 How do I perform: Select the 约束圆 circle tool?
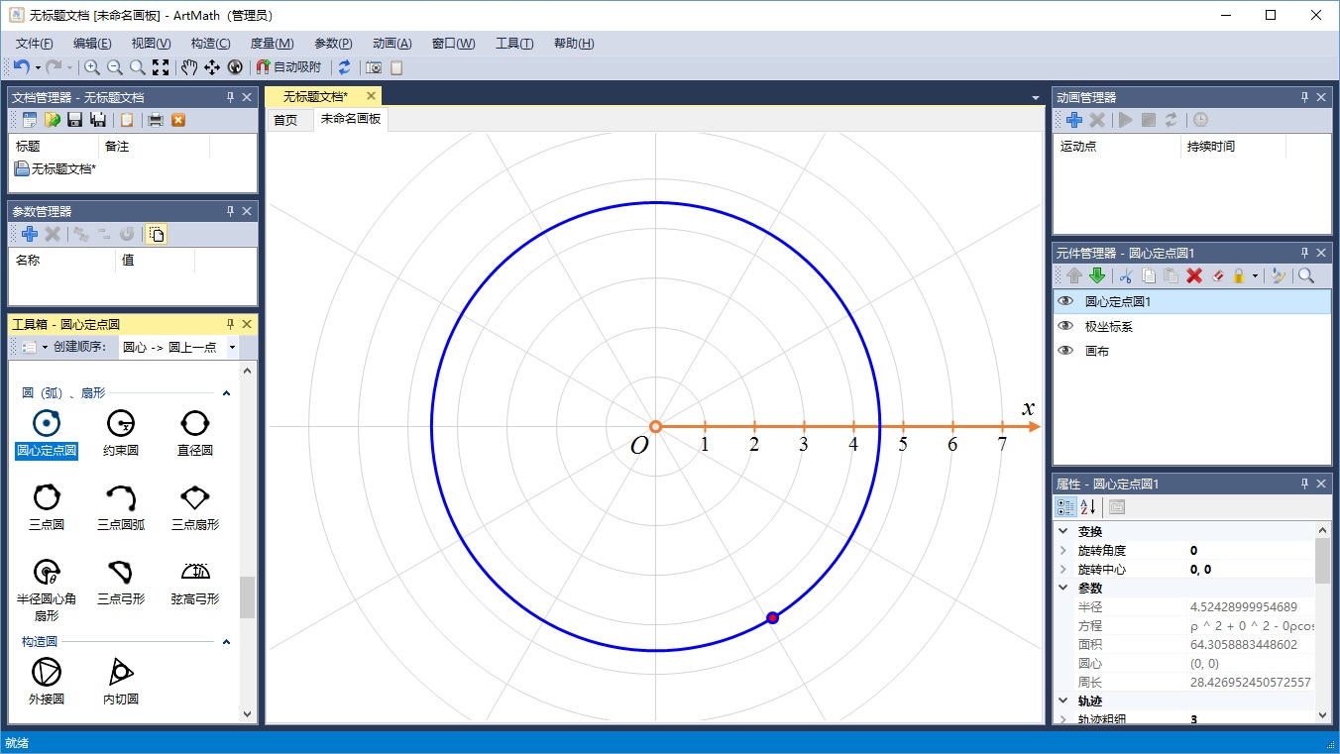(121, 424)
